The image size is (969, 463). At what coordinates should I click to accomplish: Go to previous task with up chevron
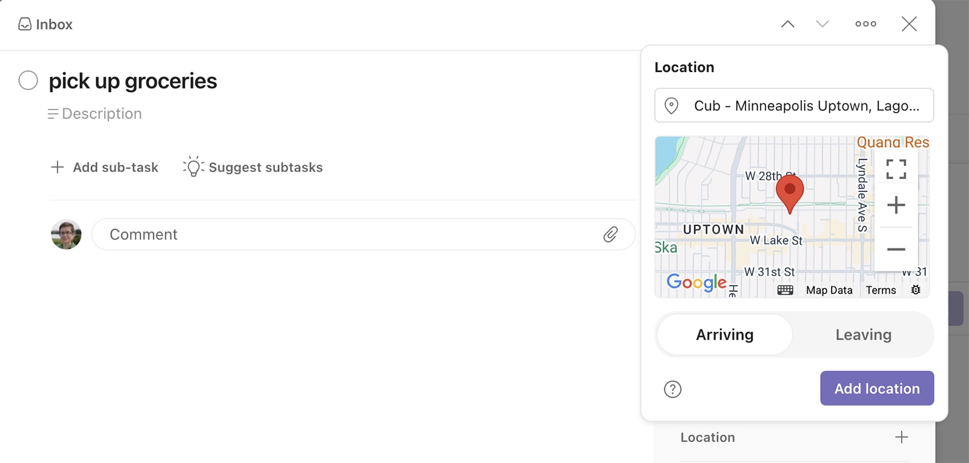coord(787,24)
